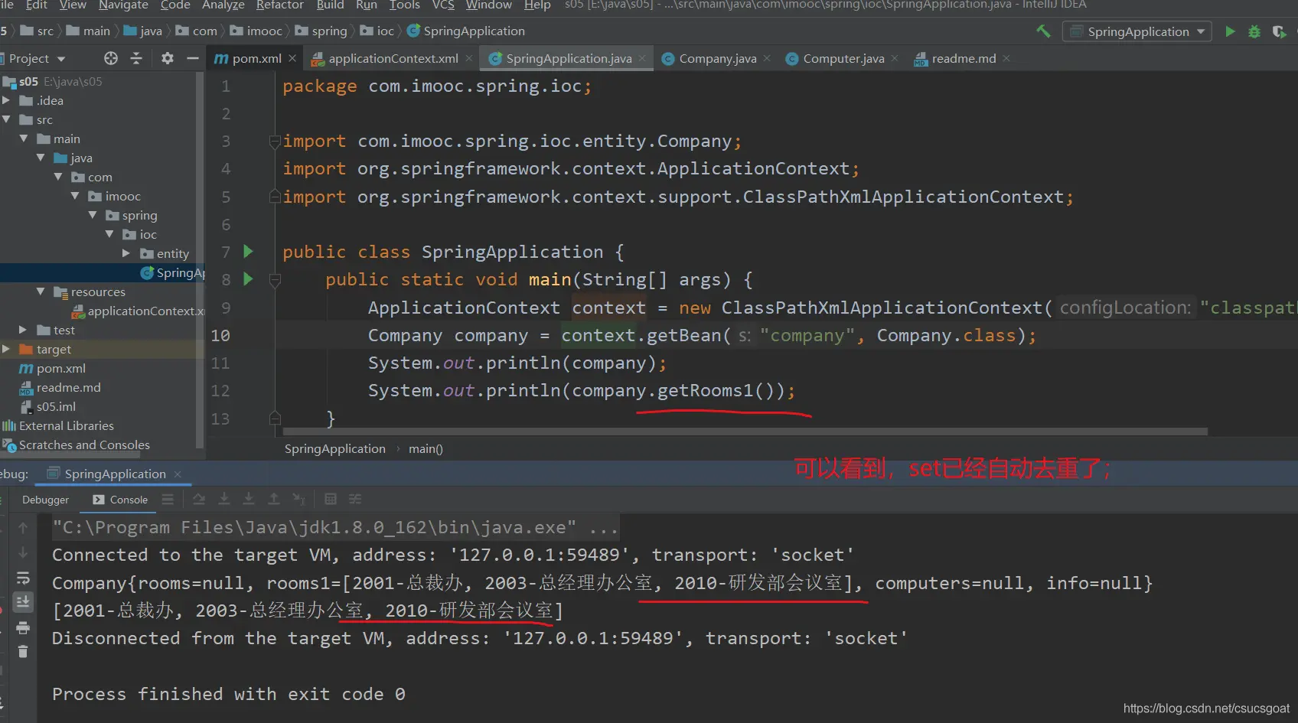The image size is (1298, 723).
Task: Open the SpringApplication run configuration dropdown
Action: tap(1138, 31)
